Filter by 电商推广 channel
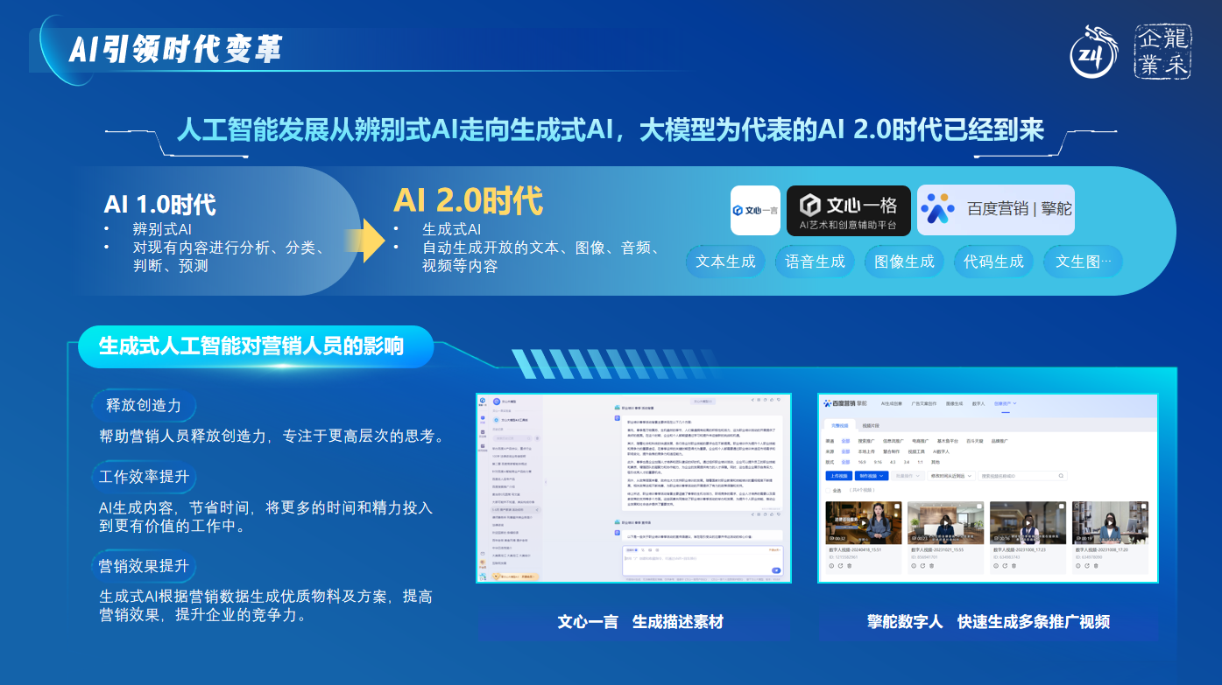Image resolution: width=1222 pixels, height=685 pixels. click(921, 441)
